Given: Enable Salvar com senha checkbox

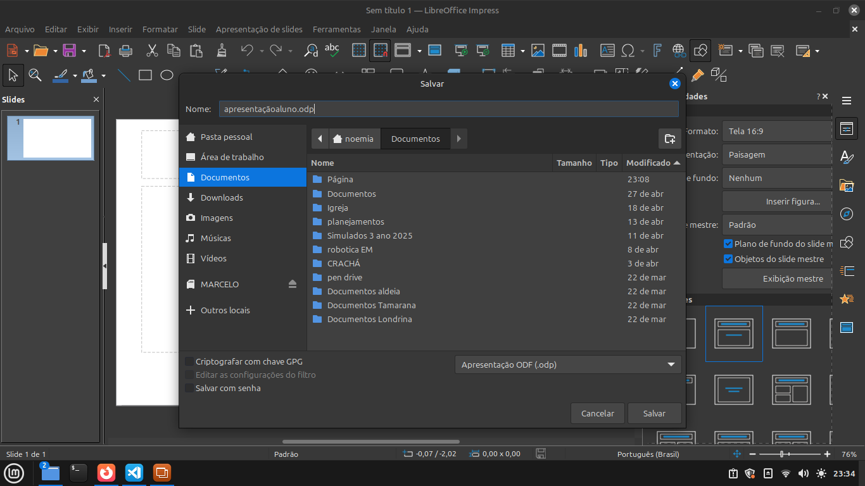Looking at the screenshot, I should coord(189,388).
